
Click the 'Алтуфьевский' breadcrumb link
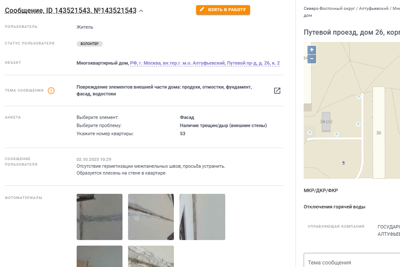(373, 9)
